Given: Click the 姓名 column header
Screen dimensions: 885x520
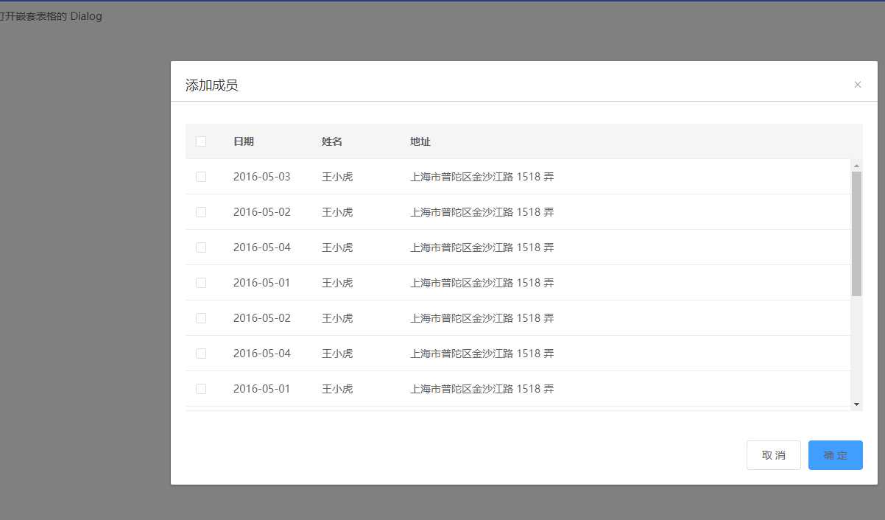Looking at the screenshot, I should (x=332, y=141).
